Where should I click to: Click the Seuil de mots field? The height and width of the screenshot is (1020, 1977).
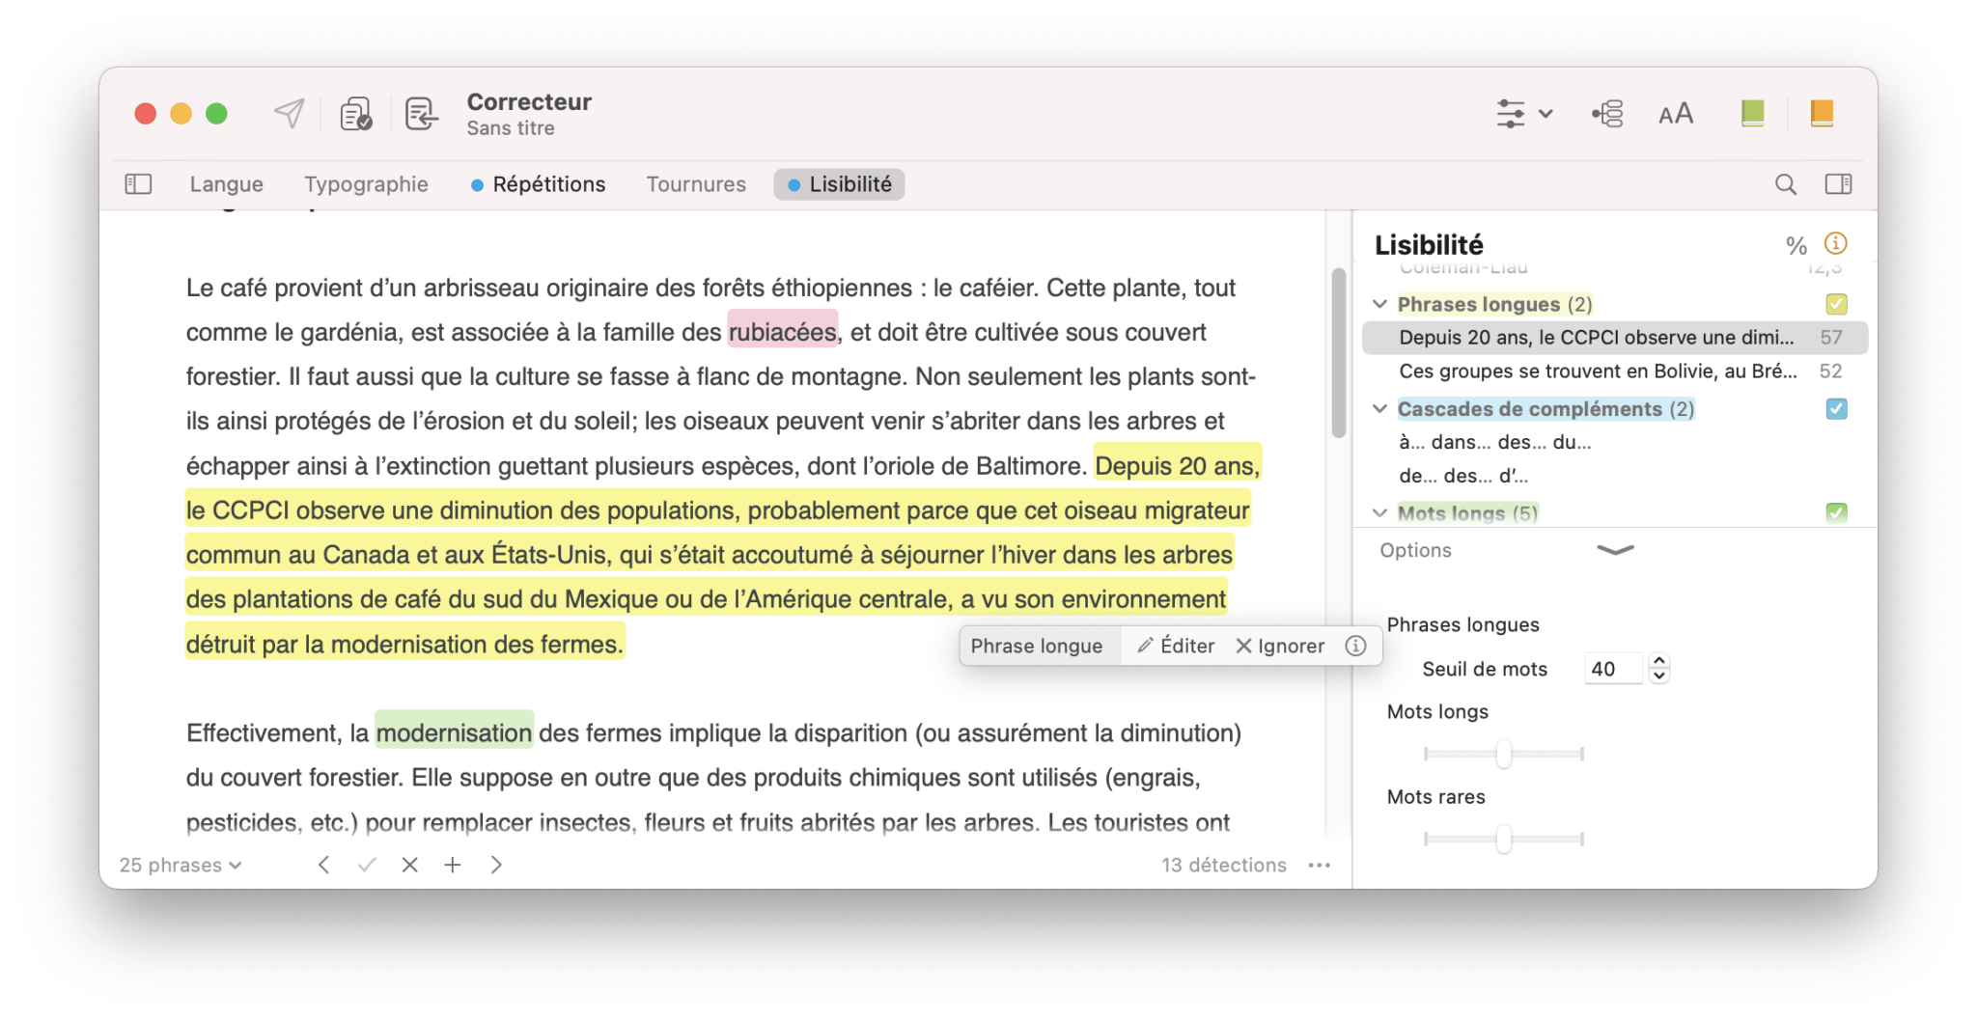[x=1612, y=669]
